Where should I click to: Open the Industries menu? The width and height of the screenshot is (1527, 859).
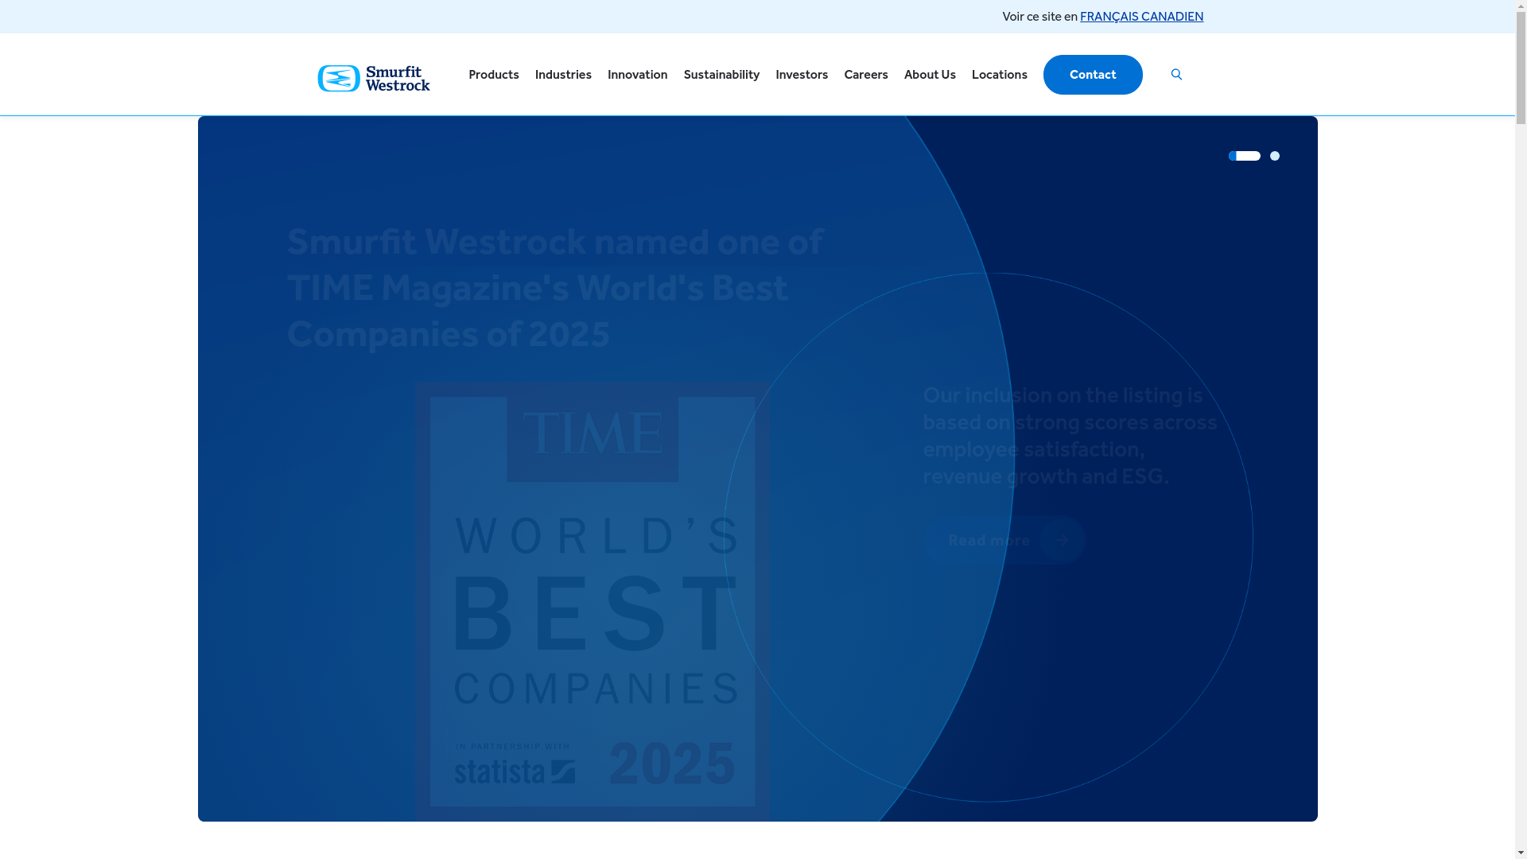pos(563,75)
